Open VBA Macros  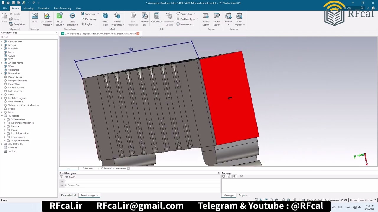(239, 19)
